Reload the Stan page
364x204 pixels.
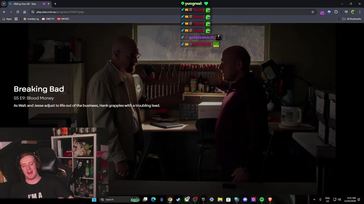[x=18, y=12]
